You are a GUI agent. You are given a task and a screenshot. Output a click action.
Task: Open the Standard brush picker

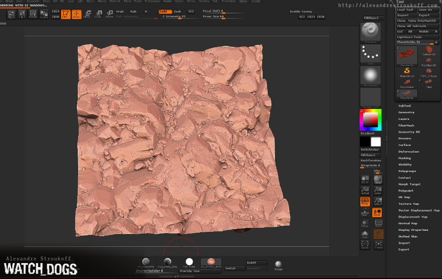[x=370, y=32]
